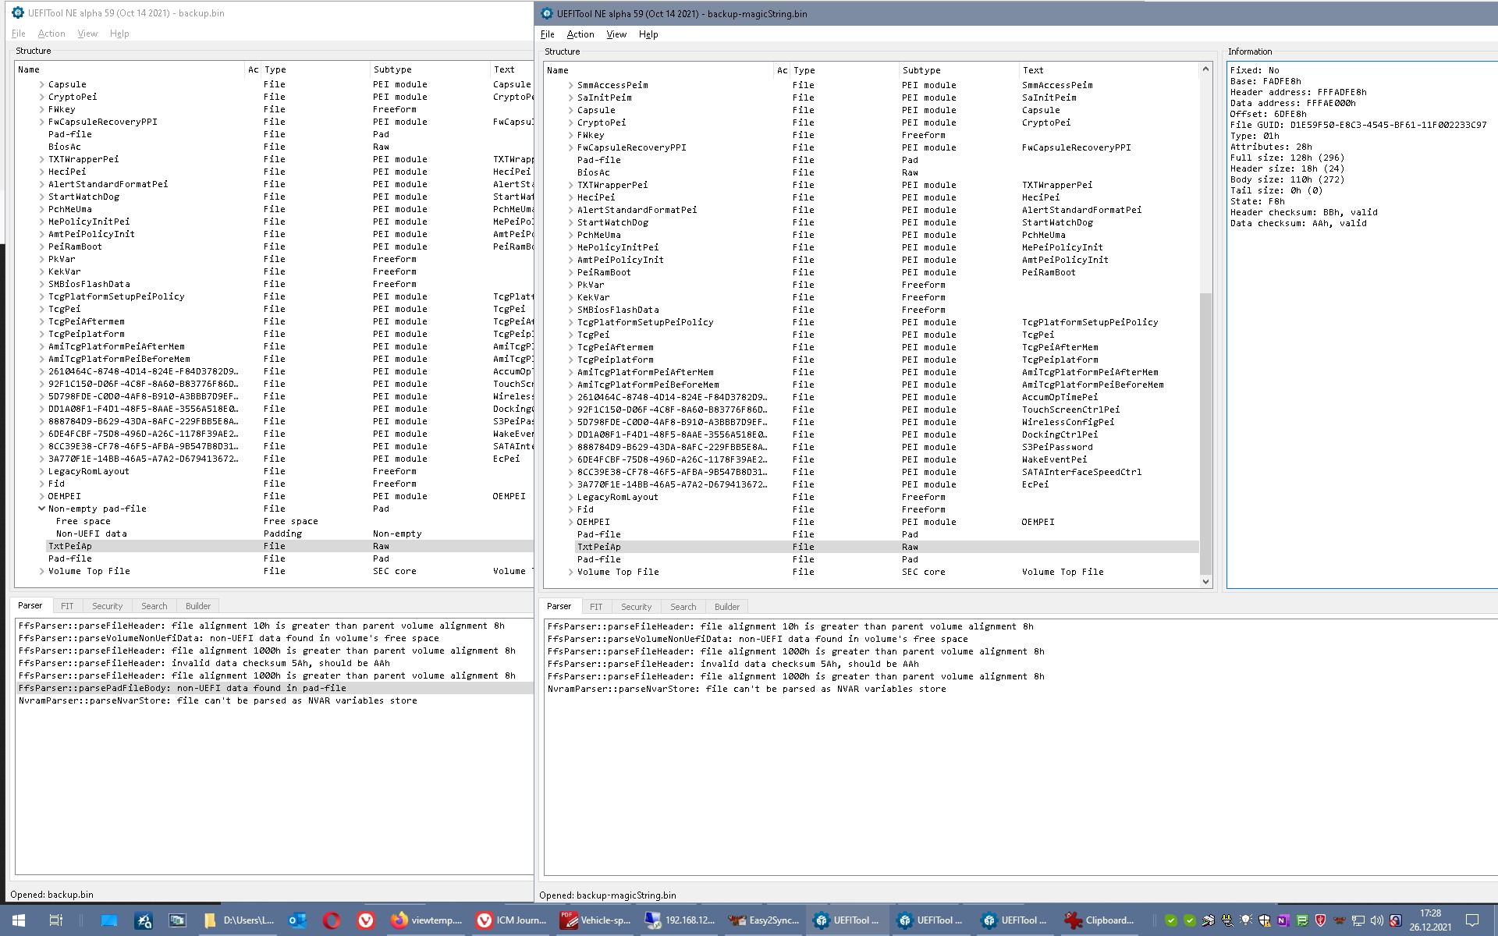Screen dimensions: 1498x936
Task: Expand OEMPEI in the backup.bin window
Action: tap(41, 496)
